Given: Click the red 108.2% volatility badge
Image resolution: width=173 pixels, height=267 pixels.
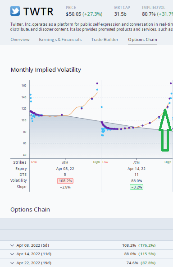Looking at the screenshot, I should 65,181.
